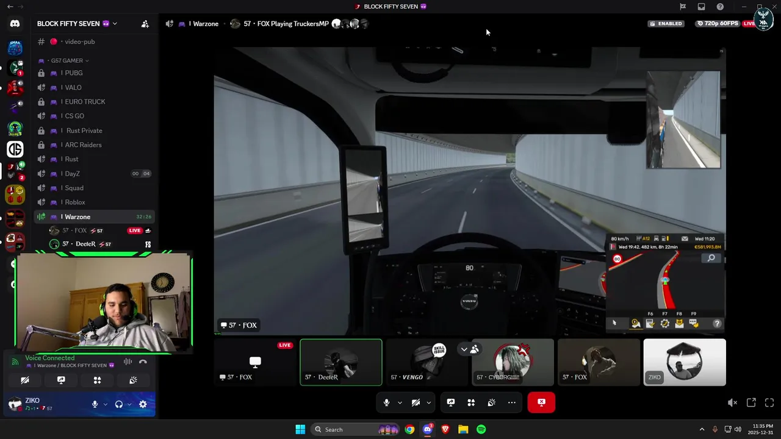Open the BLOCK FIFTY SEVEN server menu

pyautogui.click(x=77, y=24)
